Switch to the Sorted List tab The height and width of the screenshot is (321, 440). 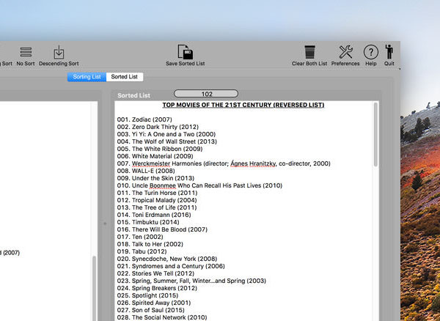(125, 77)
